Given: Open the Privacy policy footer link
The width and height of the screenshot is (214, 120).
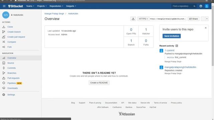Looking at the screenshot, I should coord(176,103).
